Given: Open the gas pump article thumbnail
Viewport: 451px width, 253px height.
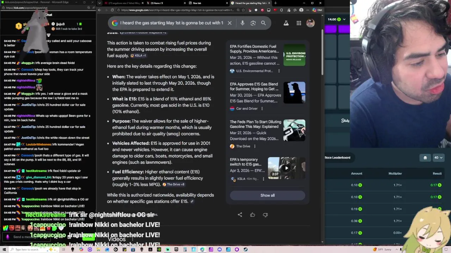Looking at the screenshot, I should click(x=294, y=130).
